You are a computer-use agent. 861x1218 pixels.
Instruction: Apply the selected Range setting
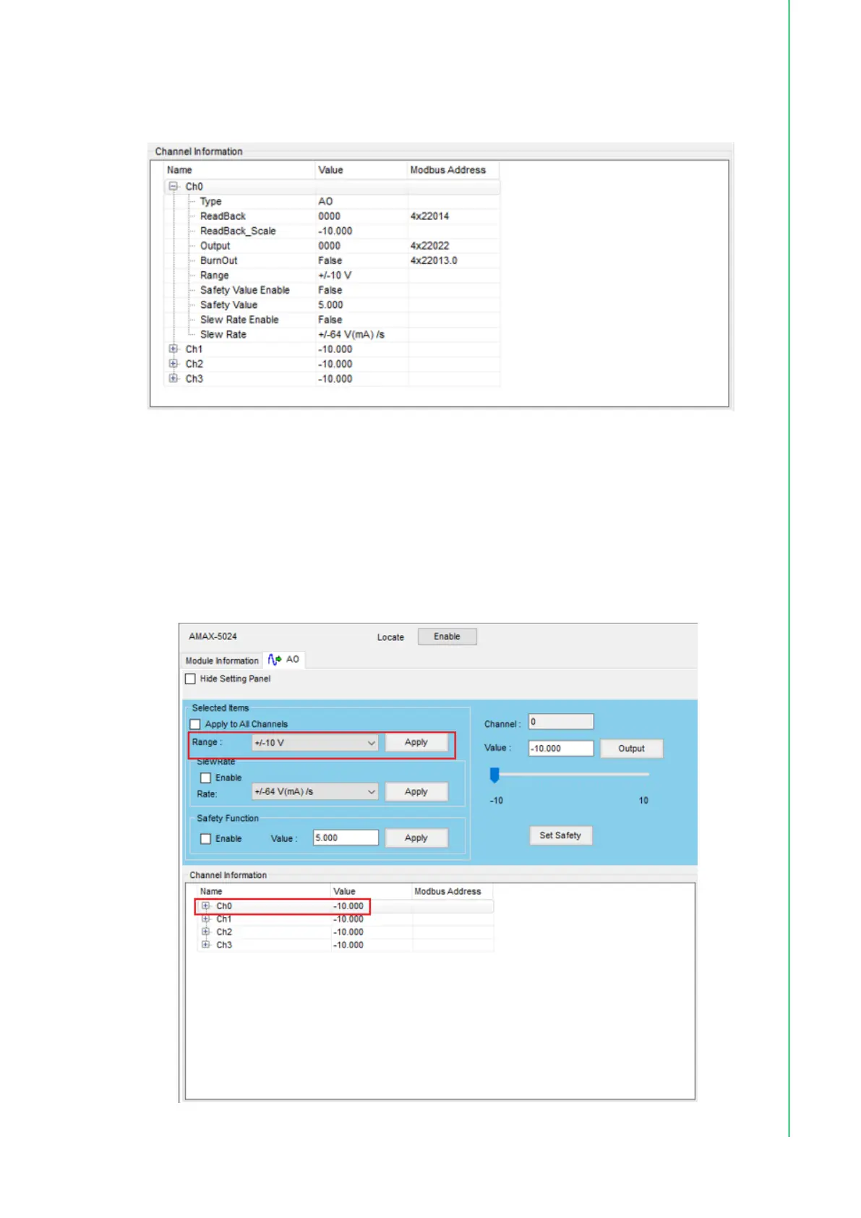(416, 743)
